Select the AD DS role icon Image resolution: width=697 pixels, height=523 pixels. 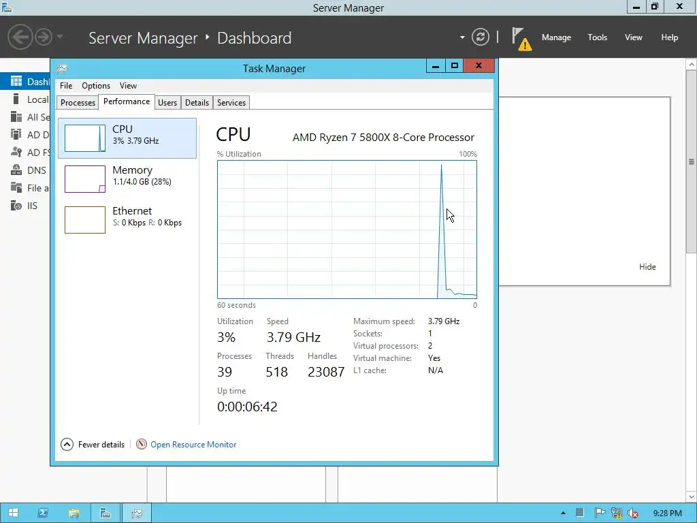tap(16, 134)
